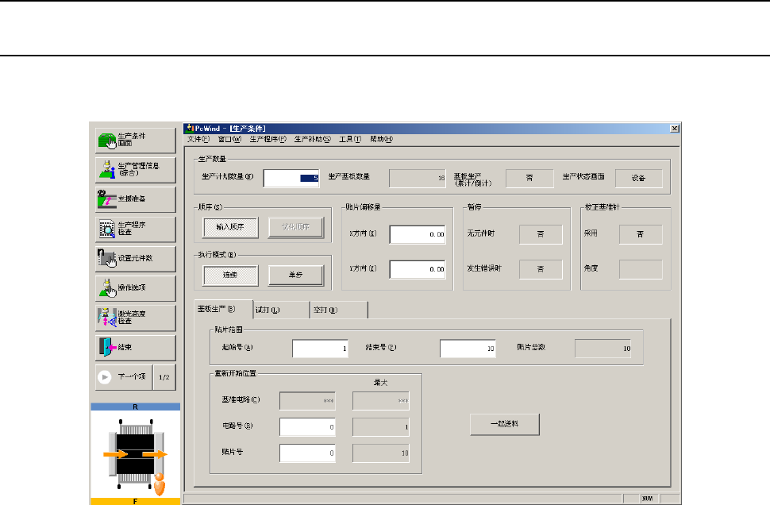The image size is (770, 505).
Task: Click the 最大 value field for 基准电路
Action: click(380, 401)
